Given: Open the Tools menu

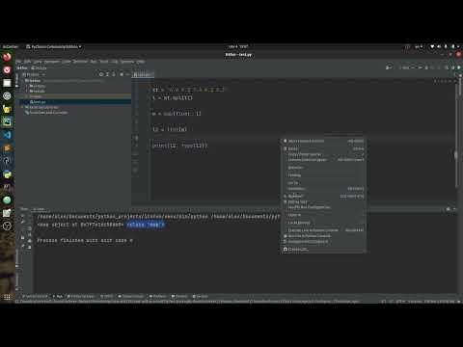Looking at the screenshot, I should click(104, 62).
